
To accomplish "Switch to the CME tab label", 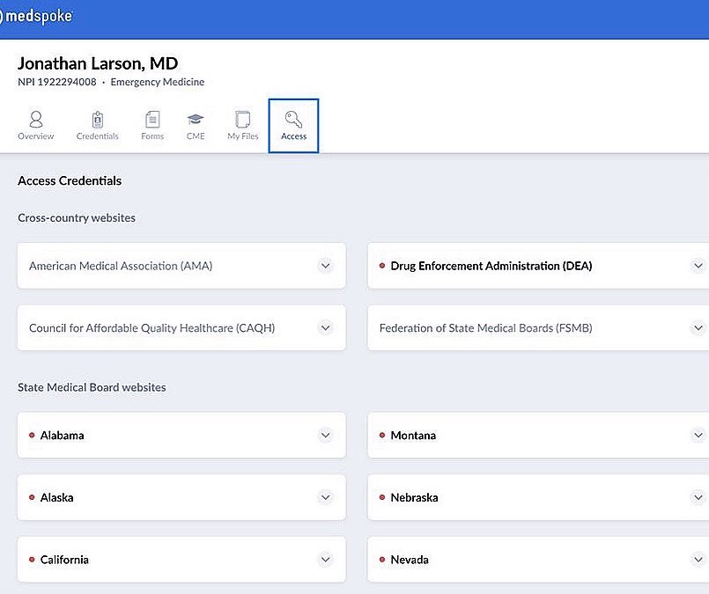I will click(196, 136).
